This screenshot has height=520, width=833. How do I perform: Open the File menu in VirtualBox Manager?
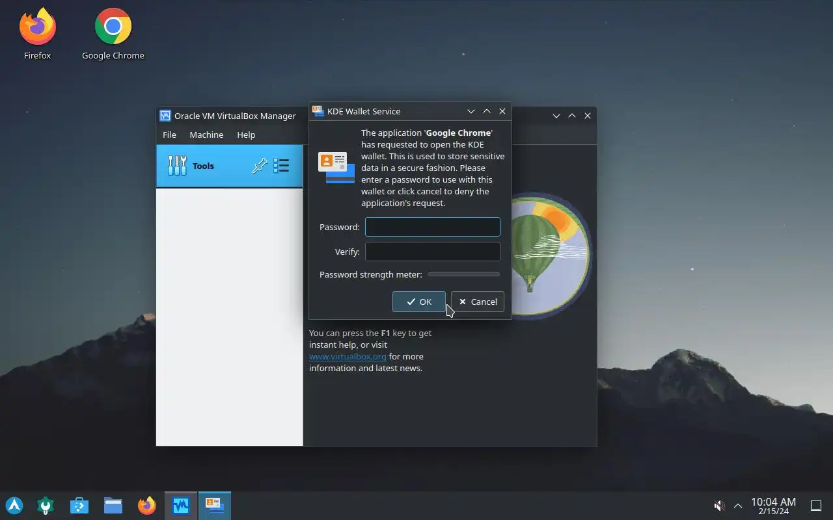click(x=169, y=135)
